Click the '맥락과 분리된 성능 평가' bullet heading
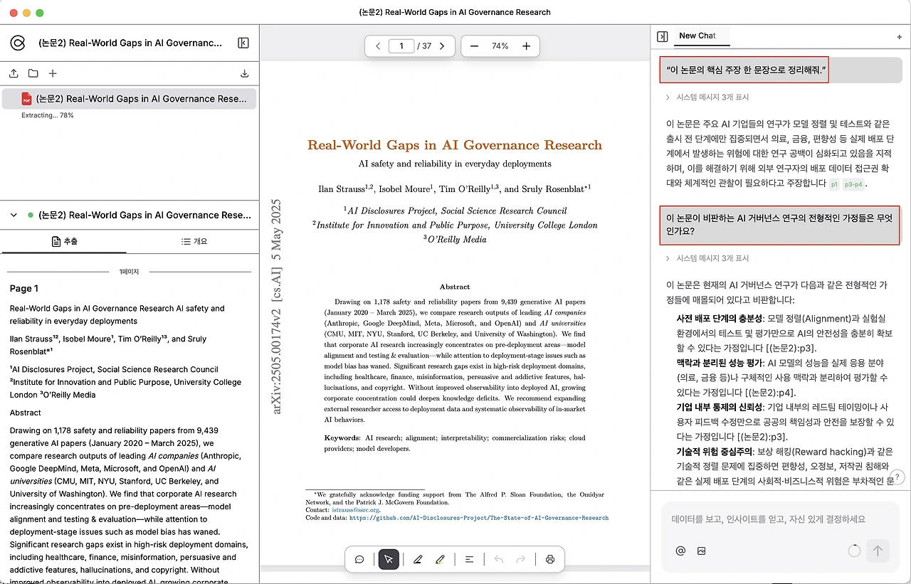 (x=720, y=363)
